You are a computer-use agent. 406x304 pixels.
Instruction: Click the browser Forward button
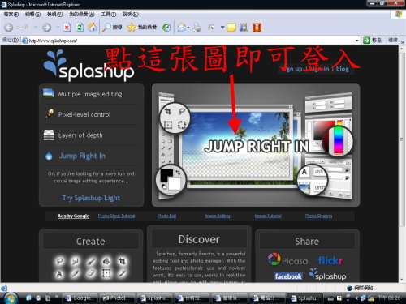click(46, 28)
